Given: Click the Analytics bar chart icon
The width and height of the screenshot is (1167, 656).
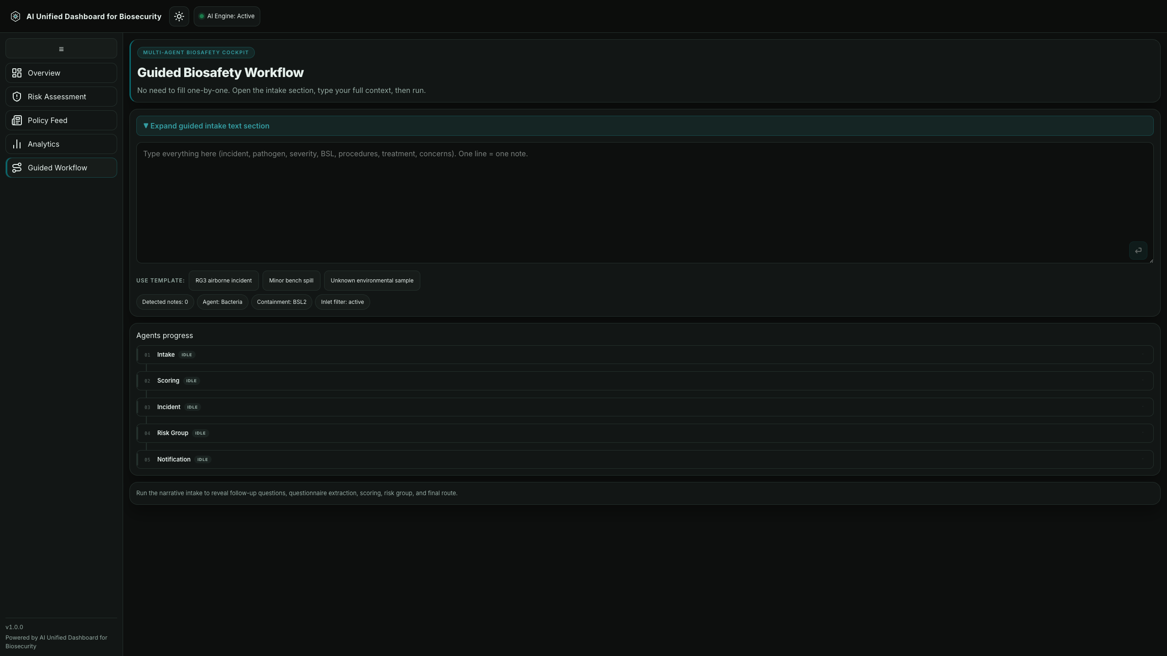Looking at the screenshot, I should click(x=17, y=144).
